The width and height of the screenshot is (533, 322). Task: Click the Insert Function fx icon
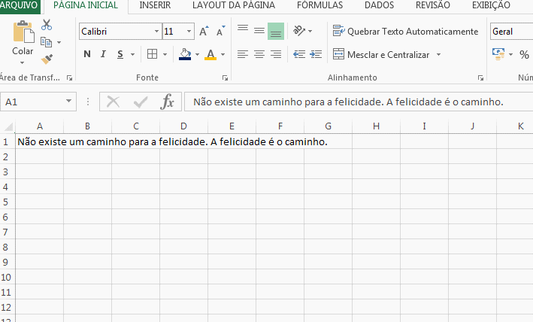point(168,102)
